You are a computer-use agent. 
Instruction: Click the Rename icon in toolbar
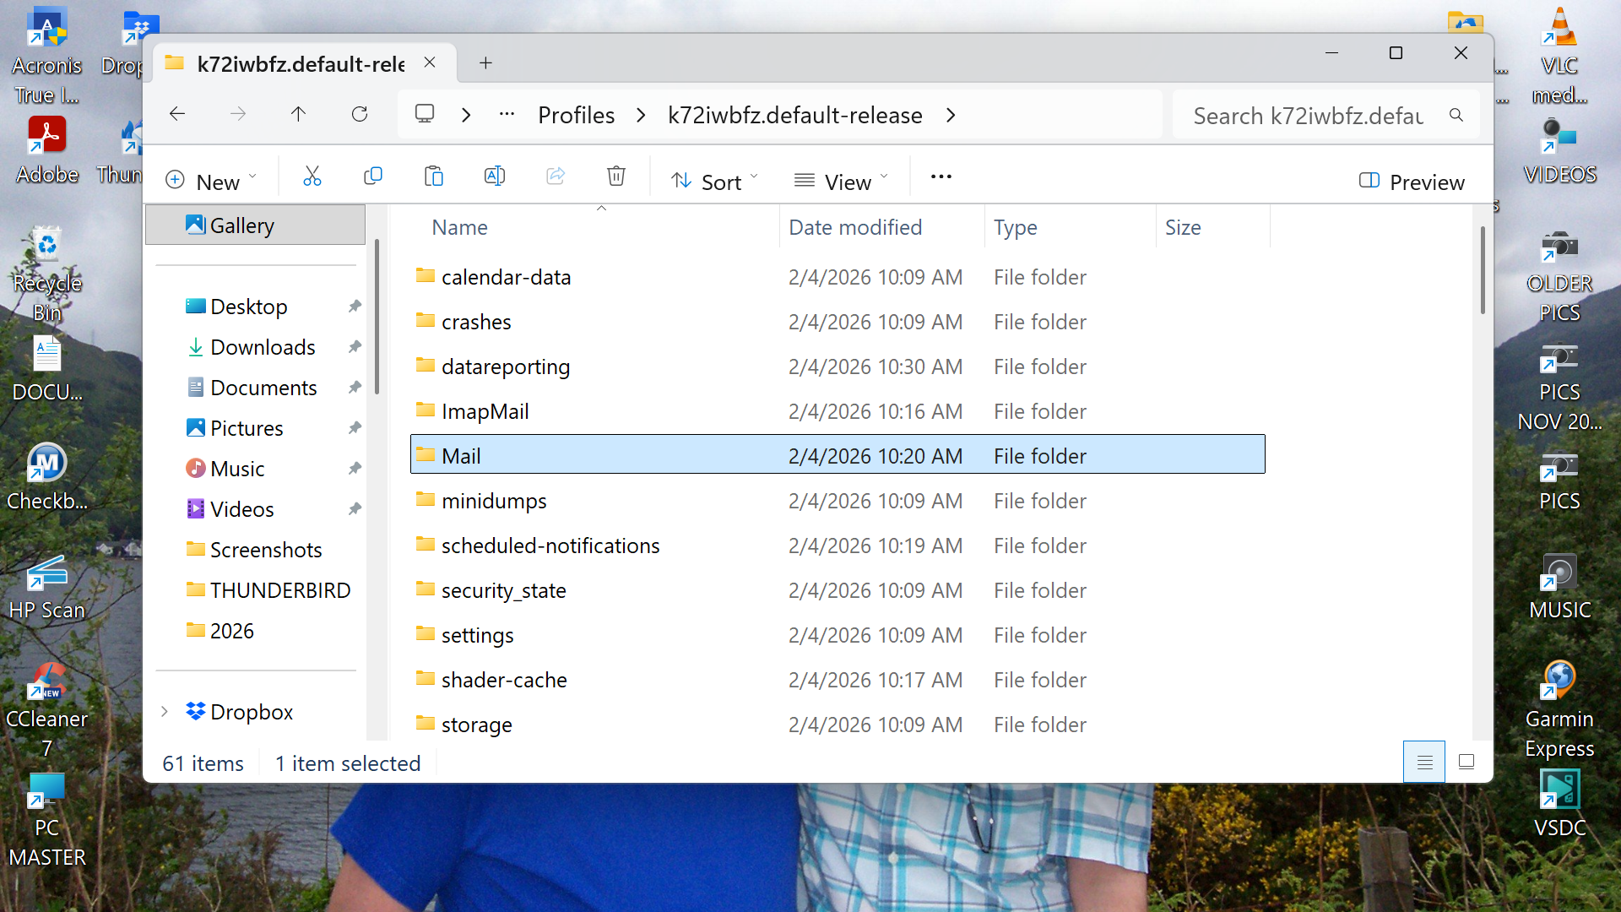[x=494, y=176]
